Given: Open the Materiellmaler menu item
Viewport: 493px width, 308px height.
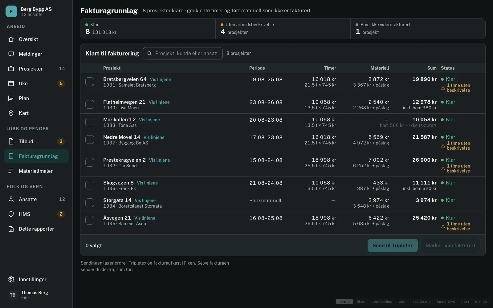Looking at the screenshot, I should (36, 171).
